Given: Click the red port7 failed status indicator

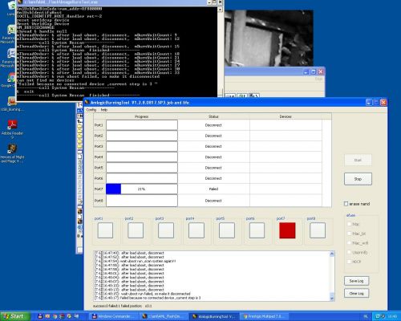Looking at the screenshot, I should (287, 230).
